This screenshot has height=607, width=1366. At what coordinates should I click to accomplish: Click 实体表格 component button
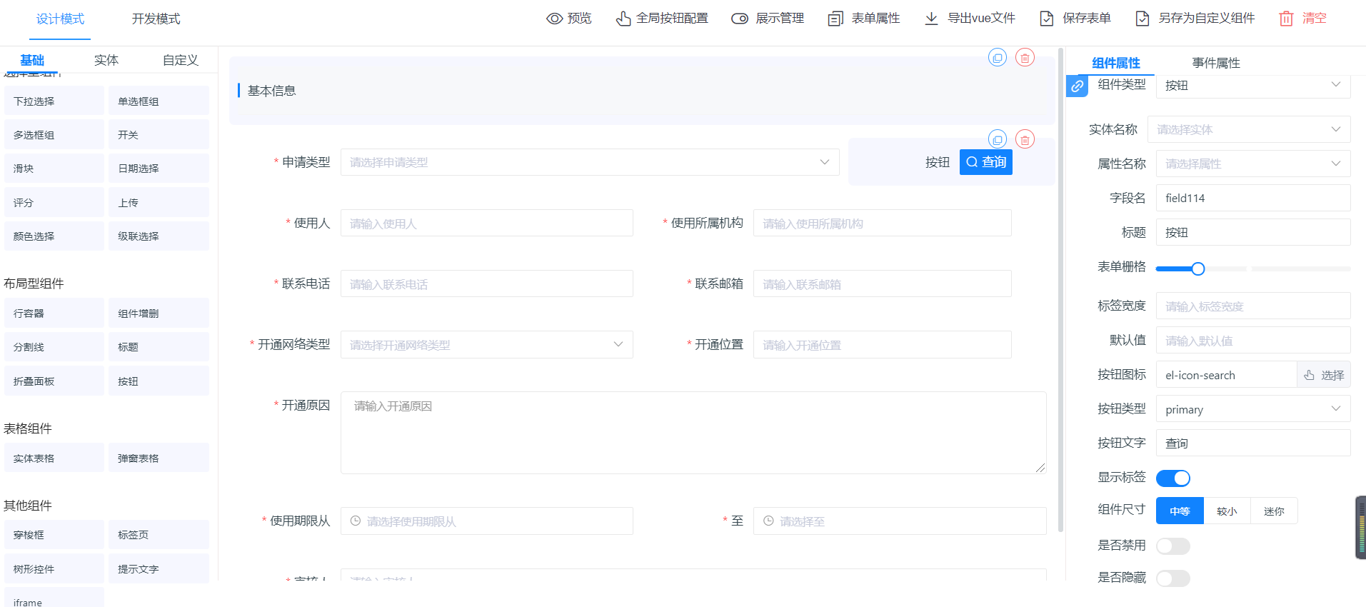(54, 458)
